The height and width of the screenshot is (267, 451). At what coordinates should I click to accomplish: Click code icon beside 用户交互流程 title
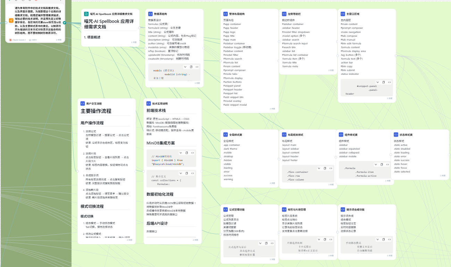[x=83, y=103]
